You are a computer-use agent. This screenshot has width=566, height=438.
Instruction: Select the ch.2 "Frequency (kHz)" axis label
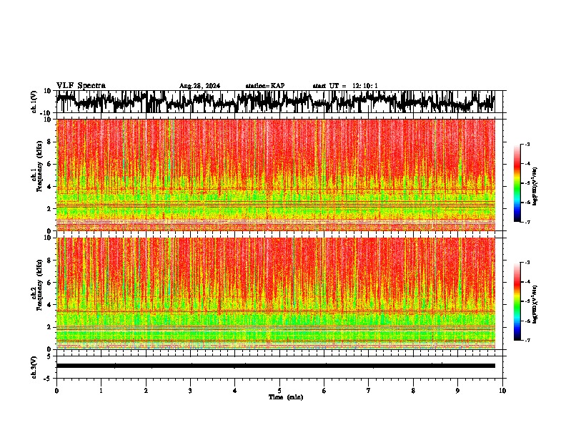coord(40,285)
